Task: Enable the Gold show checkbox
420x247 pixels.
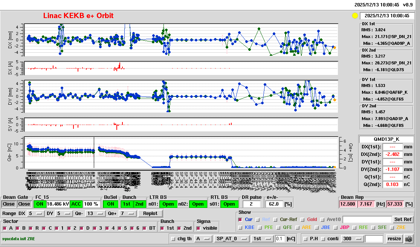Action: point(303,220)
